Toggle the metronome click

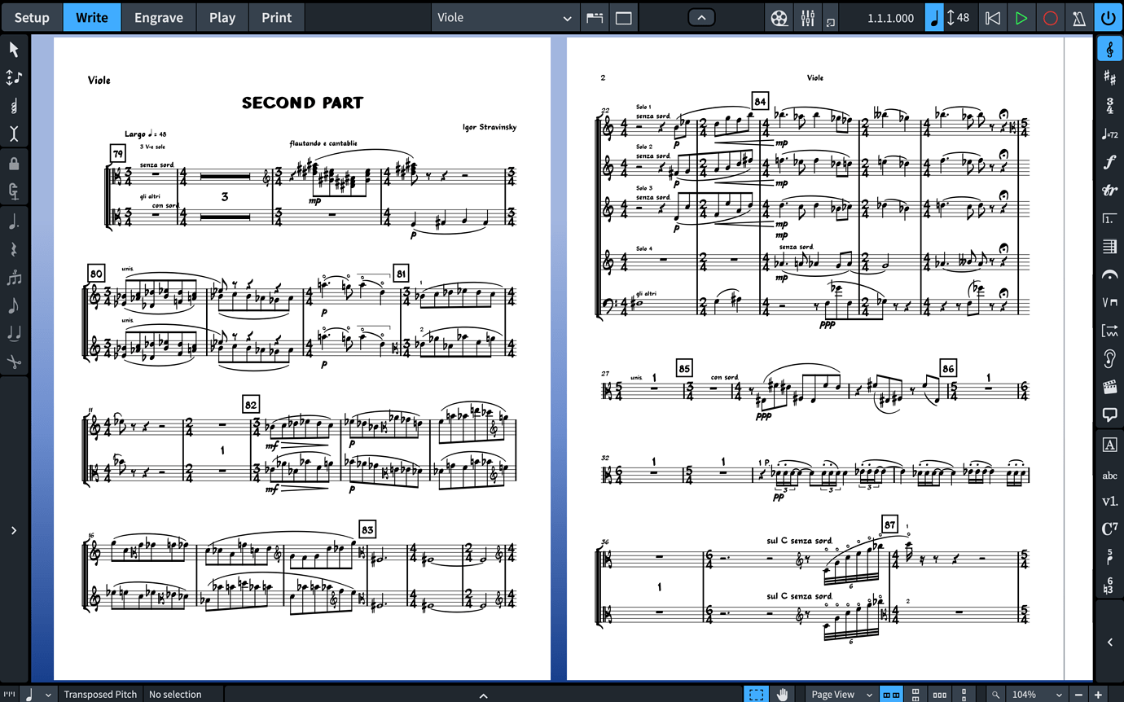coord(1079,17)
